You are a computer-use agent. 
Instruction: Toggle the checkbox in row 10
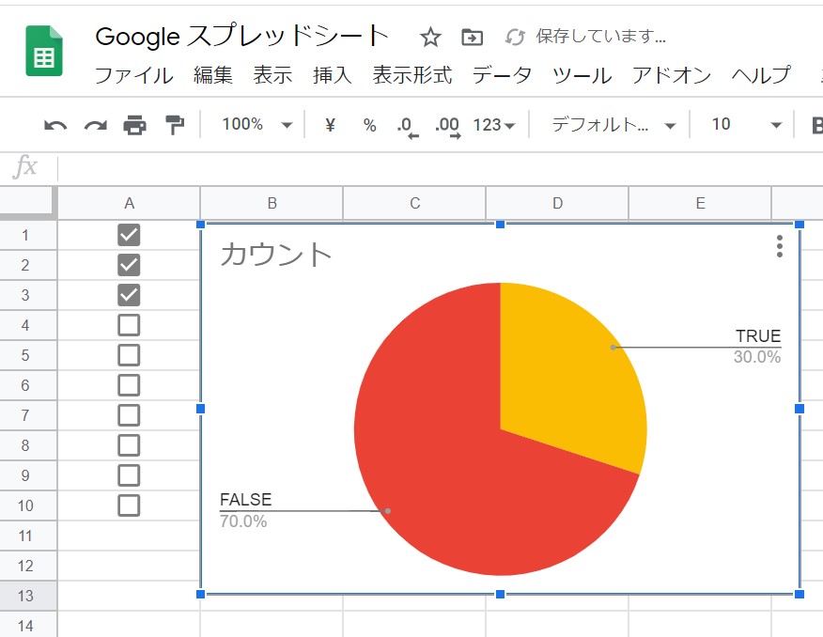tap(129, 505)
